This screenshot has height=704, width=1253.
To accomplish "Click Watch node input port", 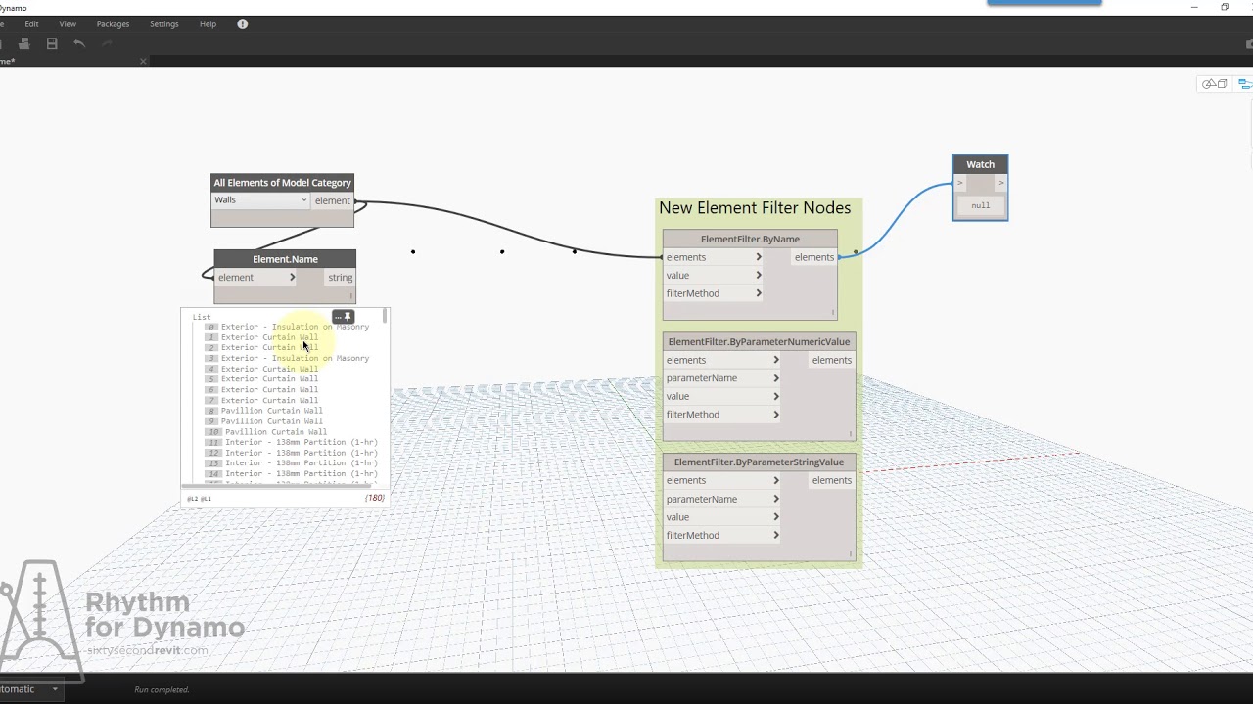I will click(x=959, y=183).
